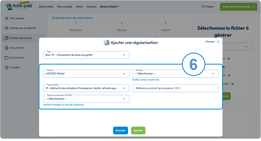Open the Période dropdown
This screenshot has height=141, width=261.
[175, 74]
